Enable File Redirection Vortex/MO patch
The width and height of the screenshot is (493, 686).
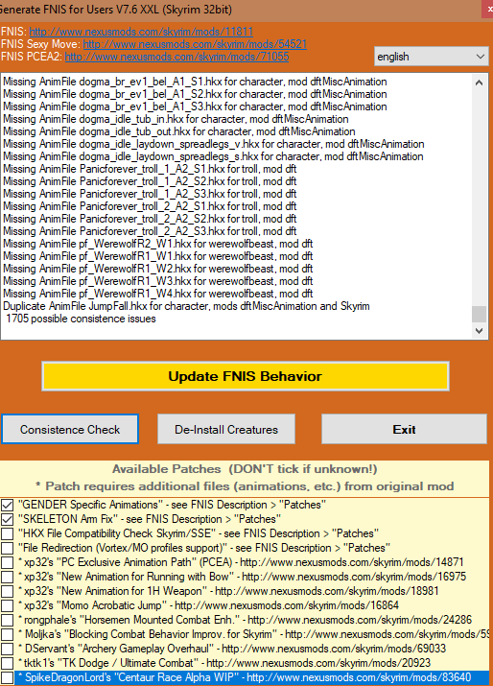pos(7,548)
